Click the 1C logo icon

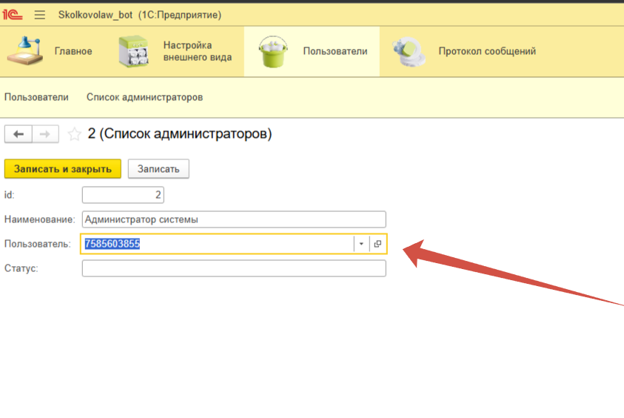click(13, 15)
